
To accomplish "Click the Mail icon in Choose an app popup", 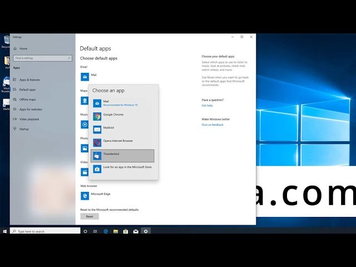I will (97, 103).
